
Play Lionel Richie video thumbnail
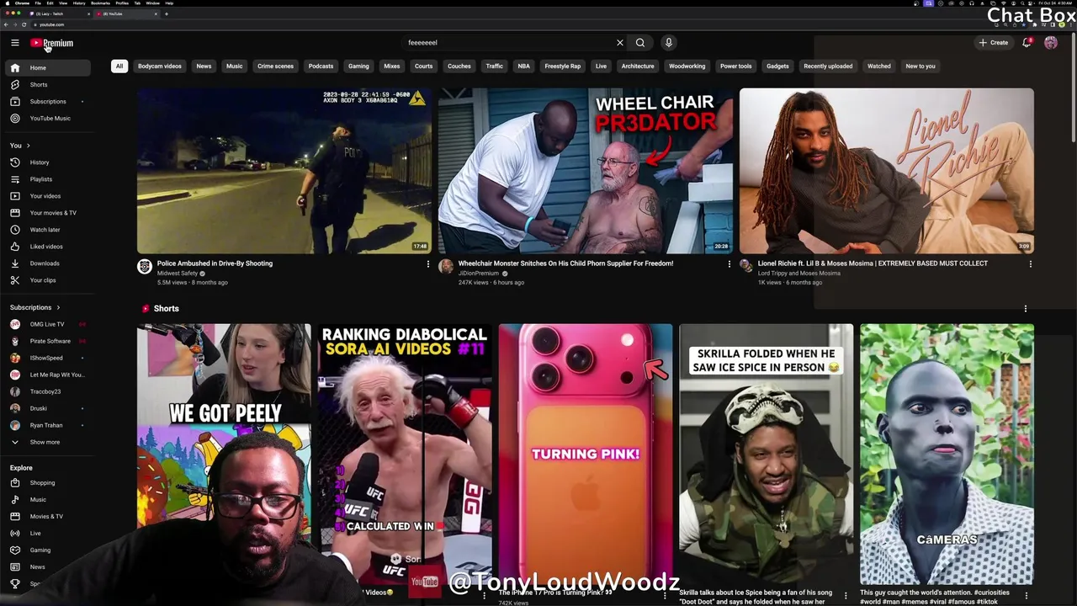click(x=887, y=171)
